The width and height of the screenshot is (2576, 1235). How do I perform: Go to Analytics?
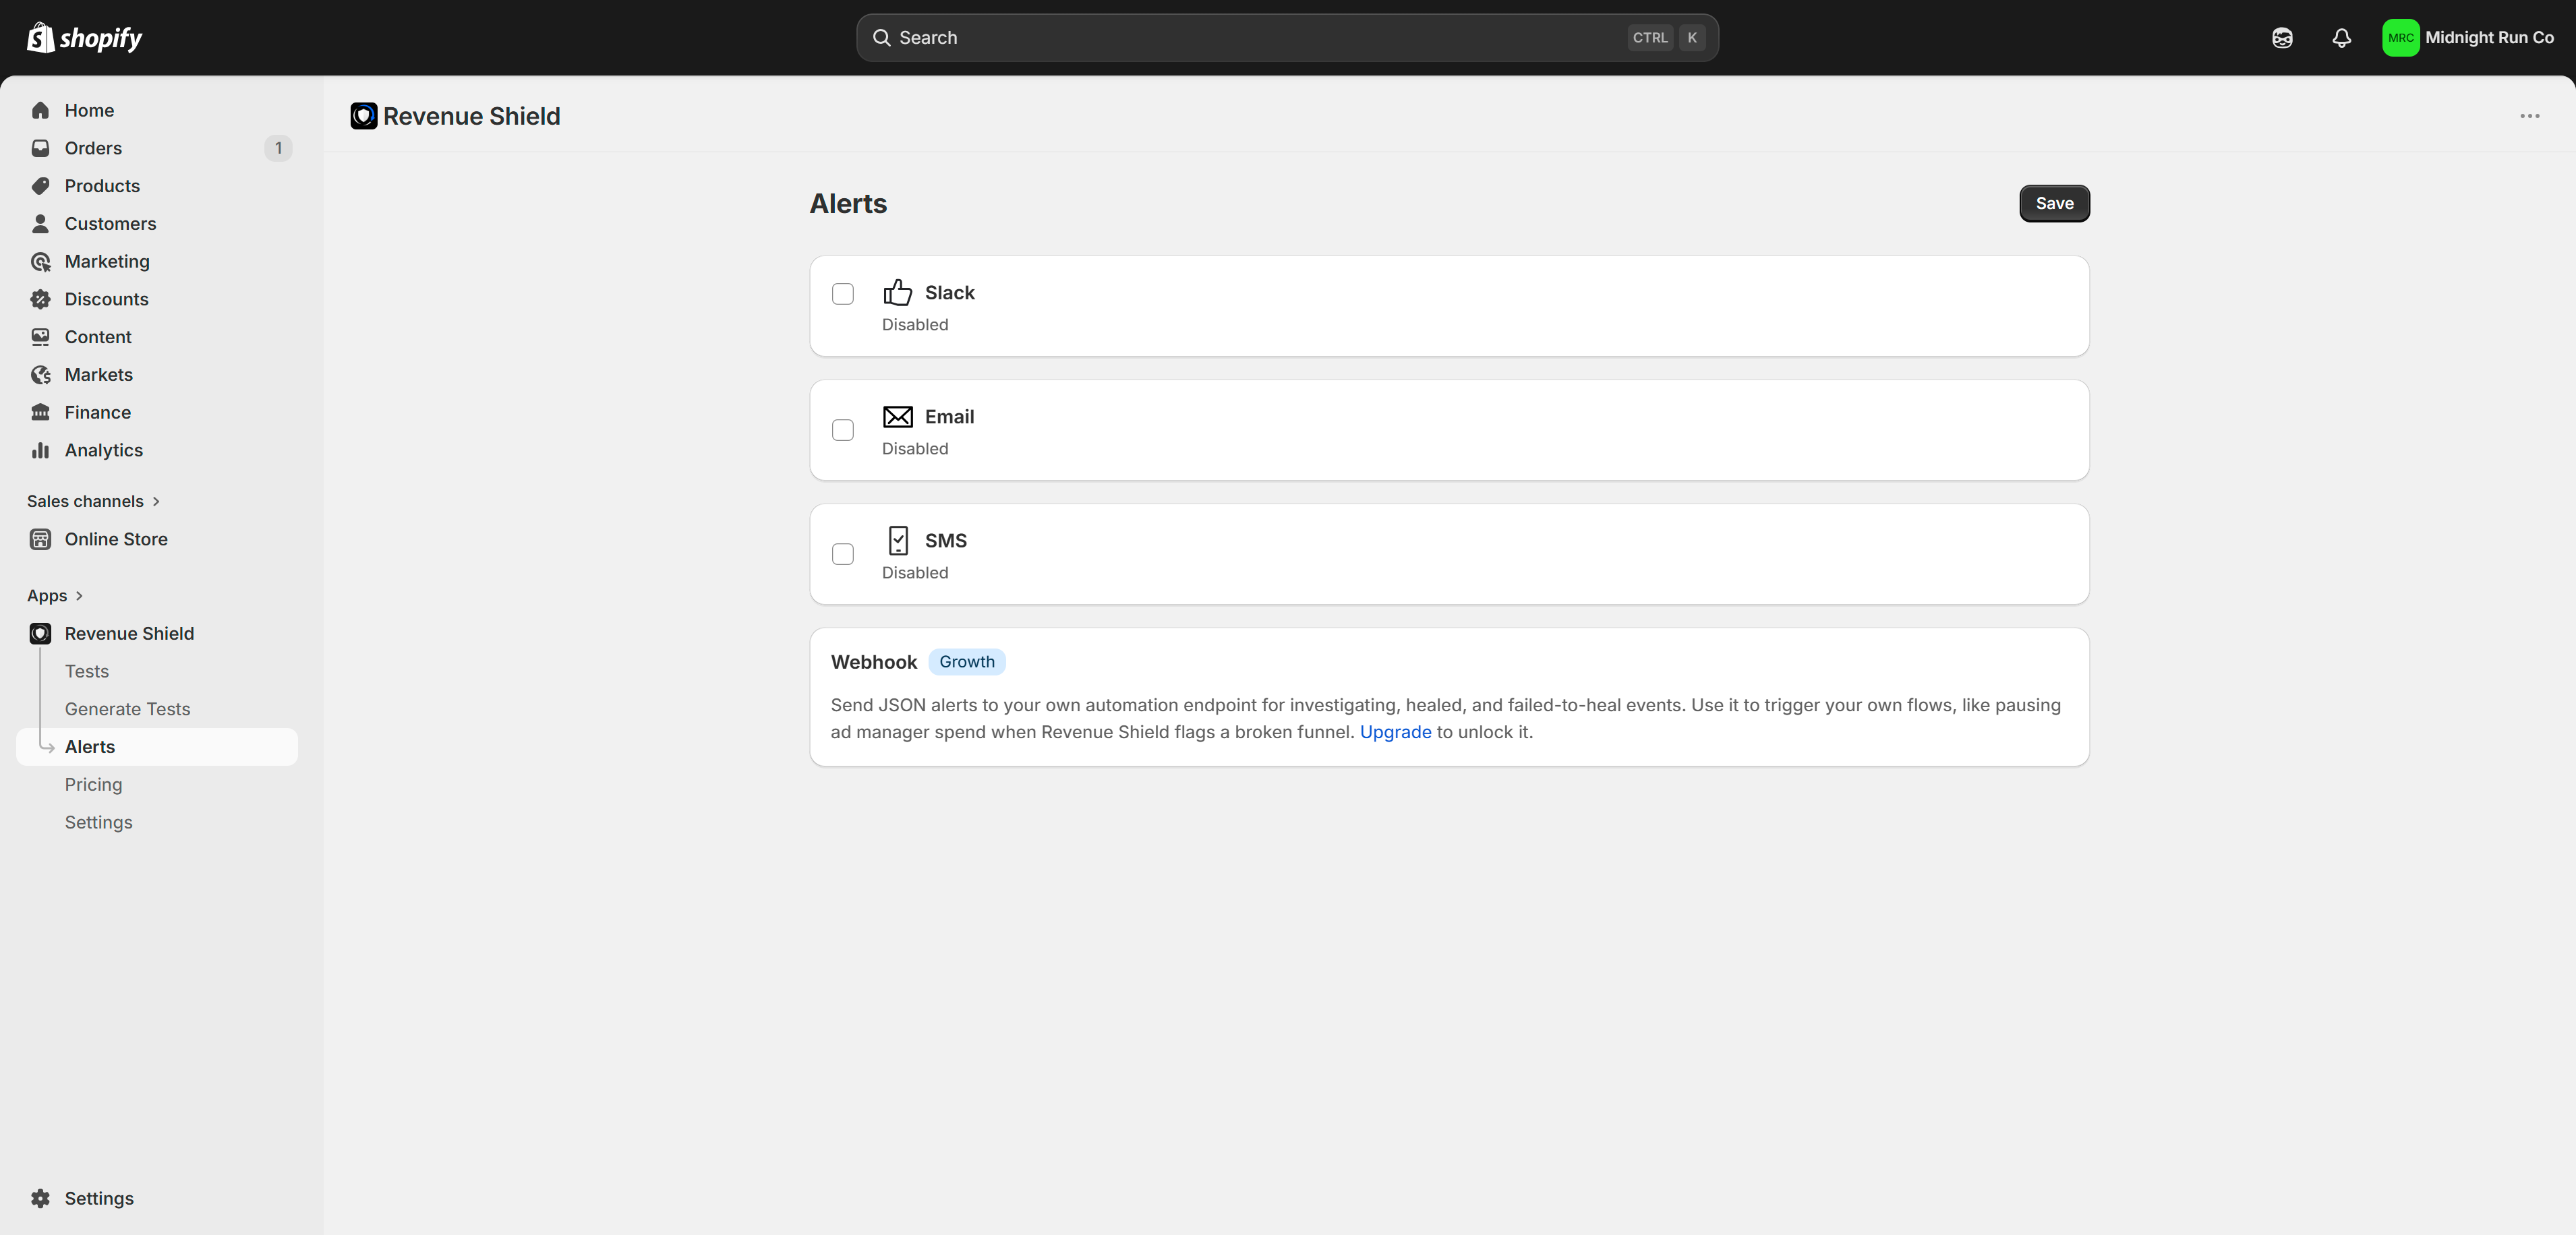click(157, 450)
